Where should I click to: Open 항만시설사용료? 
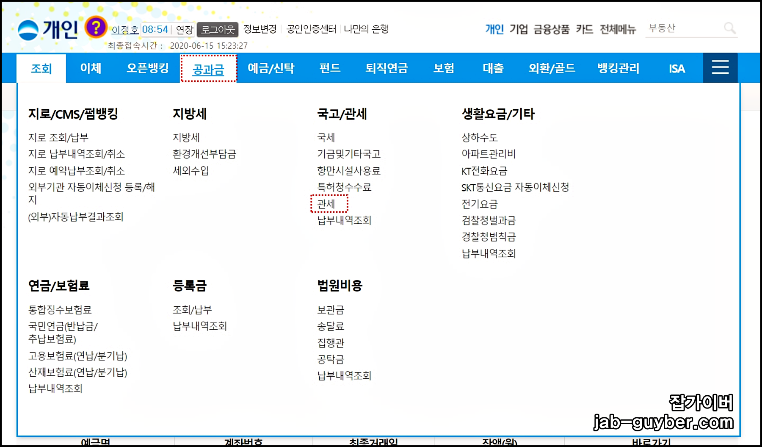349,171
